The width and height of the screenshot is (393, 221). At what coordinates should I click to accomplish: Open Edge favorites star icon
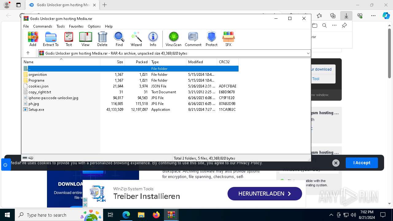click(x=319, y=16)
